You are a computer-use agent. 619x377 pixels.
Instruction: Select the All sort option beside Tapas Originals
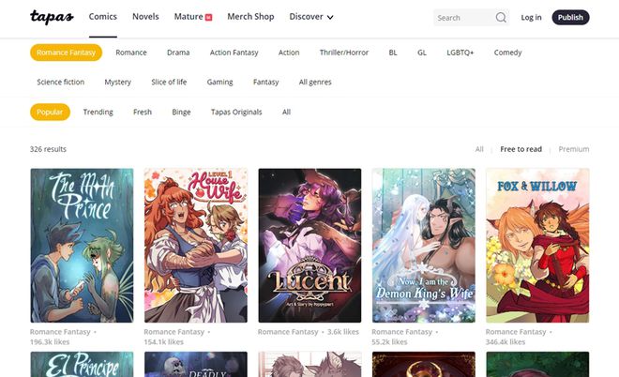[x=286, y=113]
